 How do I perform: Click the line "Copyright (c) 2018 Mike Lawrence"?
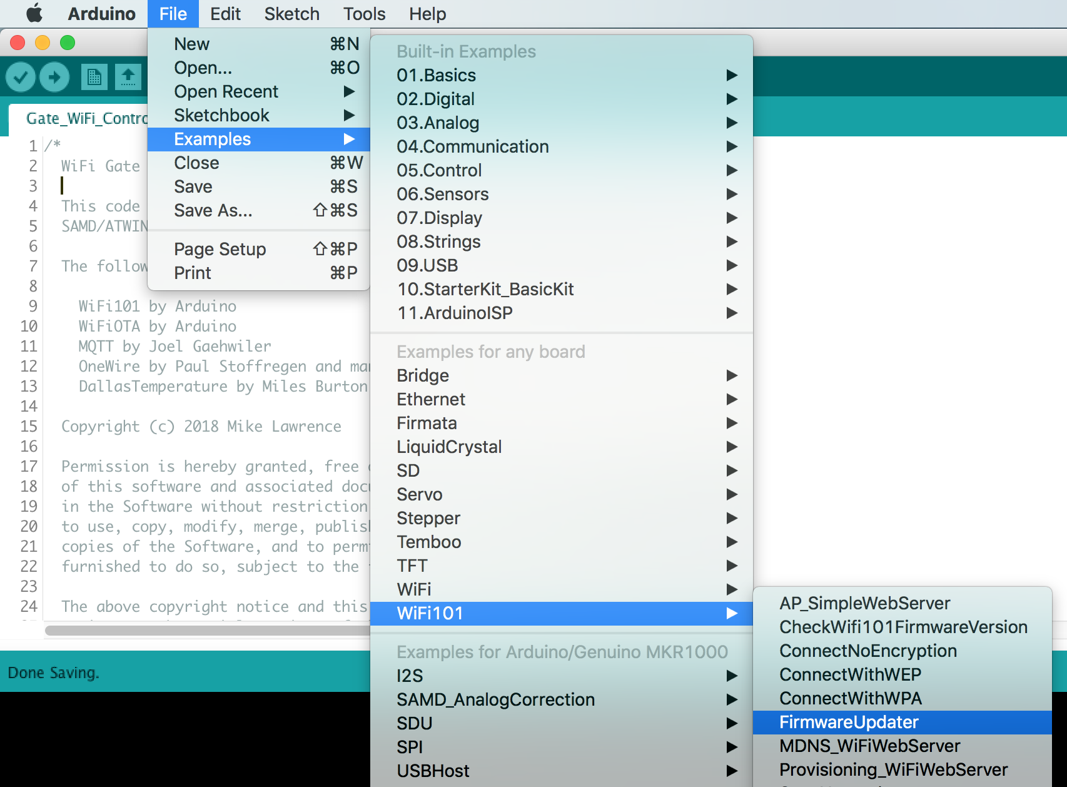coord(201,427)
